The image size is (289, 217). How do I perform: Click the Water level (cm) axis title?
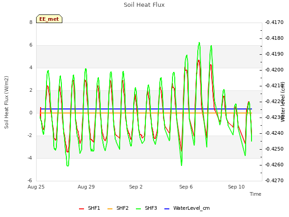tap(283, 102)
